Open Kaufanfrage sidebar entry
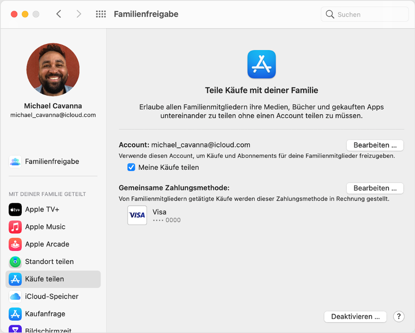 (53, 314)
